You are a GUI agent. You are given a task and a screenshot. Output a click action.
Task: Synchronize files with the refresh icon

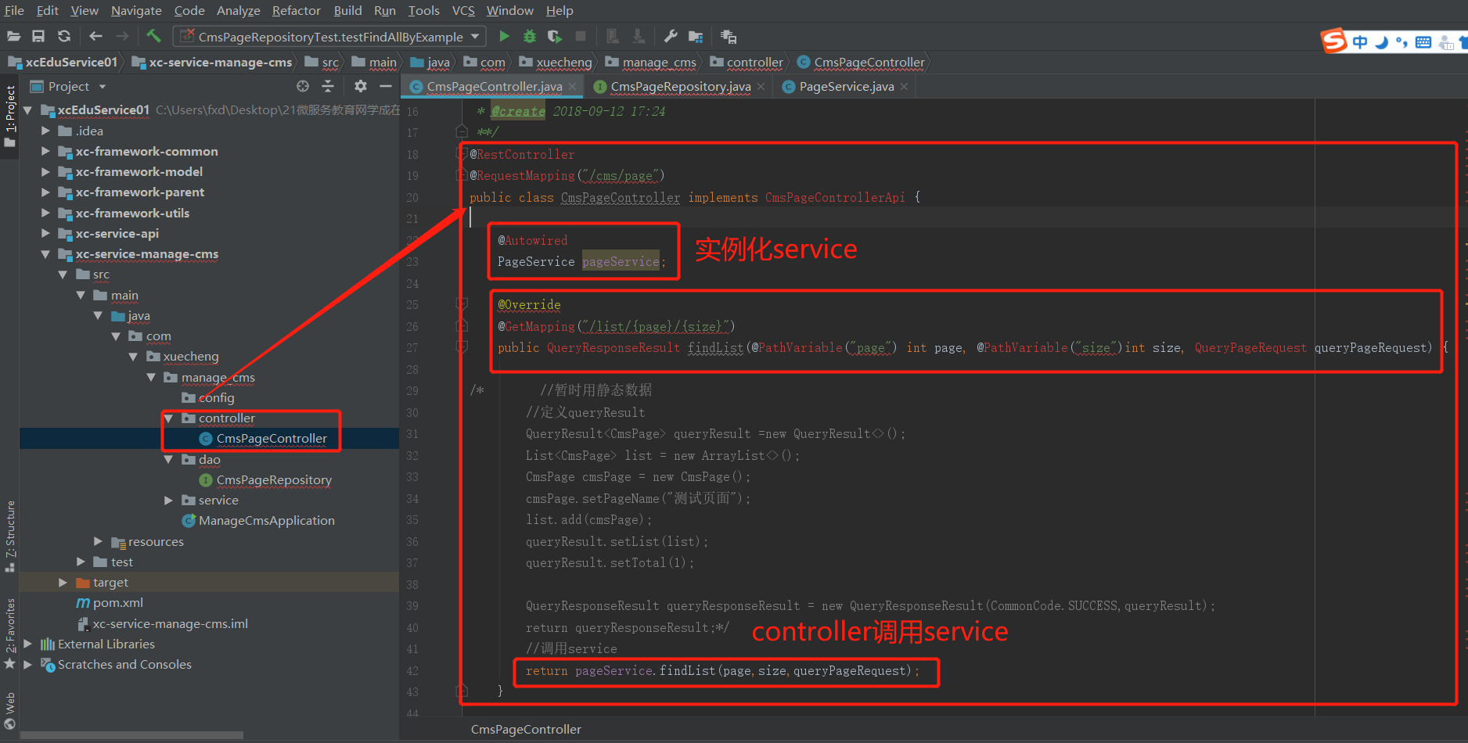click(x=64, y=36)
